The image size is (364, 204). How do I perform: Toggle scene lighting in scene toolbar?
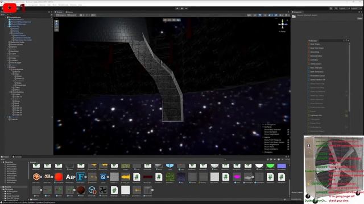point(260,15)
